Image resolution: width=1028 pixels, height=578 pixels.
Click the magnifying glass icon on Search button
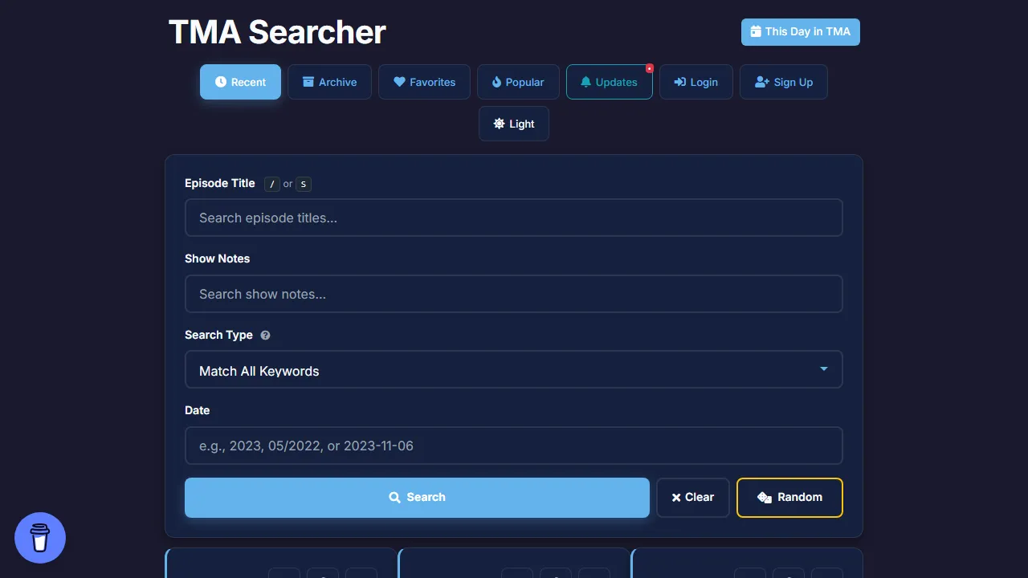pos(394,497)
